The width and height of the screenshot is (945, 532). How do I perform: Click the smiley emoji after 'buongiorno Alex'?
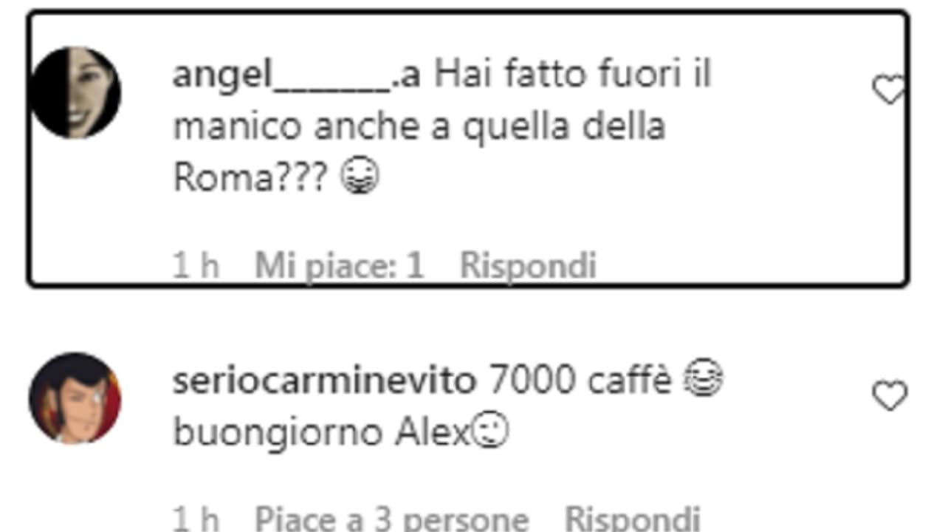tap(490, 432)
